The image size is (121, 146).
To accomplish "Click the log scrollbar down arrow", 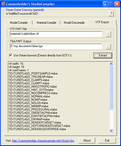I will pos(111,131).
